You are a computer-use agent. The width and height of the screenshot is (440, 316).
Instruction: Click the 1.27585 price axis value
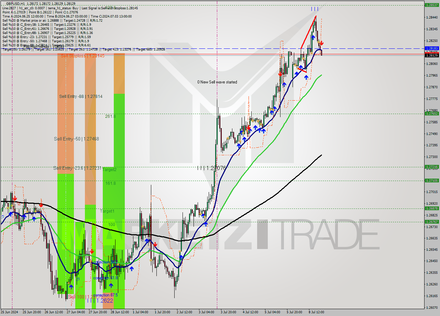coord(432,122)
